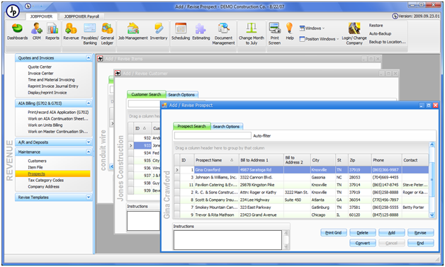Open Customers under Maintenance

click(x=37, y=161)
